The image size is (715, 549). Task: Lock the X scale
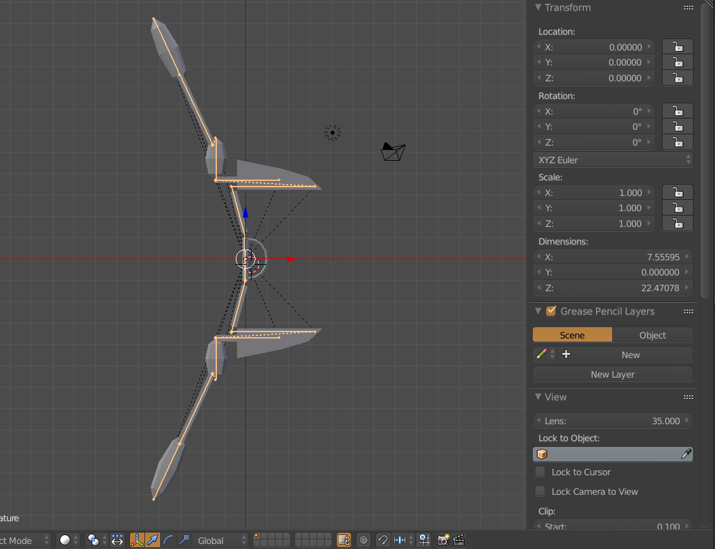678,193
